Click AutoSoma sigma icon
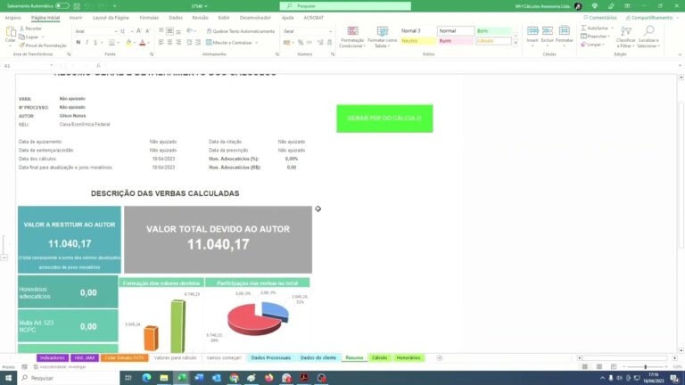This screenshot has height=385, width=685. coord(583,28)
